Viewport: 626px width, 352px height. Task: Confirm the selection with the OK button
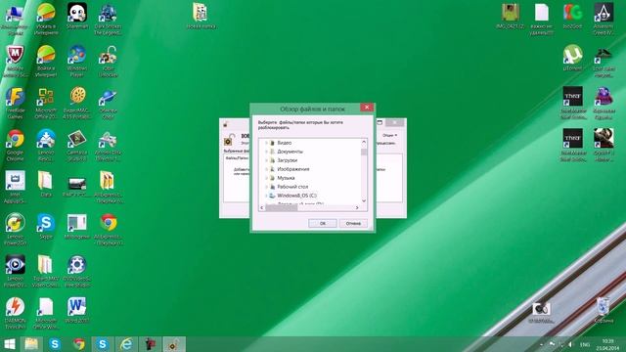pyautogui.click(x=323, y=224)
